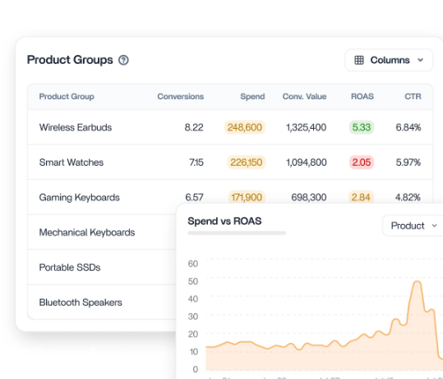Click the 226,150 spend badge
The image size is (443, 379).
click(246, 162)
